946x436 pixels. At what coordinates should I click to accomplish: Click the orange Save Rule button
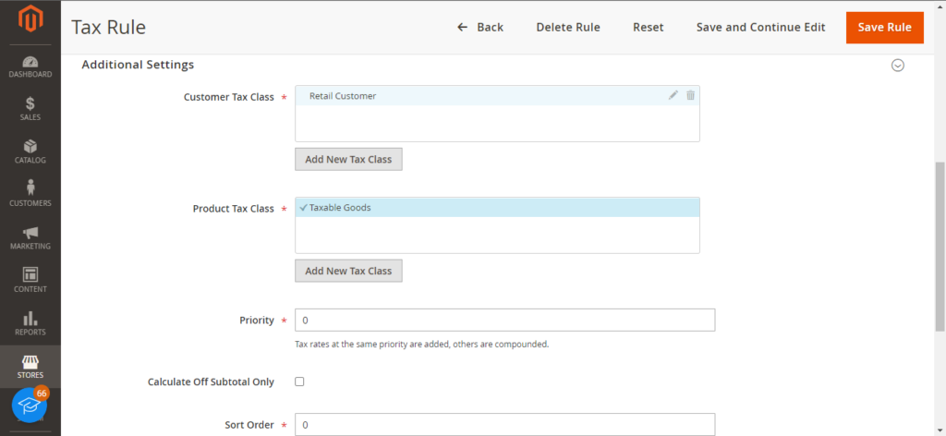(x=884, y=28)
